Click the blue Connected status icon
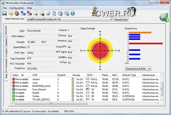 13,89
